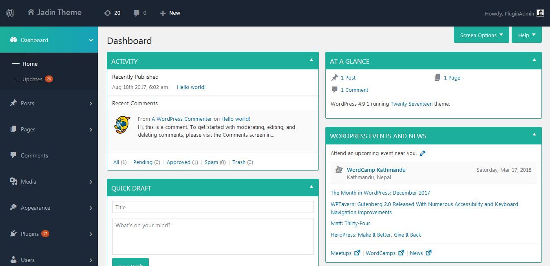Viewport: 550px width, 266px height.
Task: Open the comments bubble in admin bar
Action: [x=137, y=13]
